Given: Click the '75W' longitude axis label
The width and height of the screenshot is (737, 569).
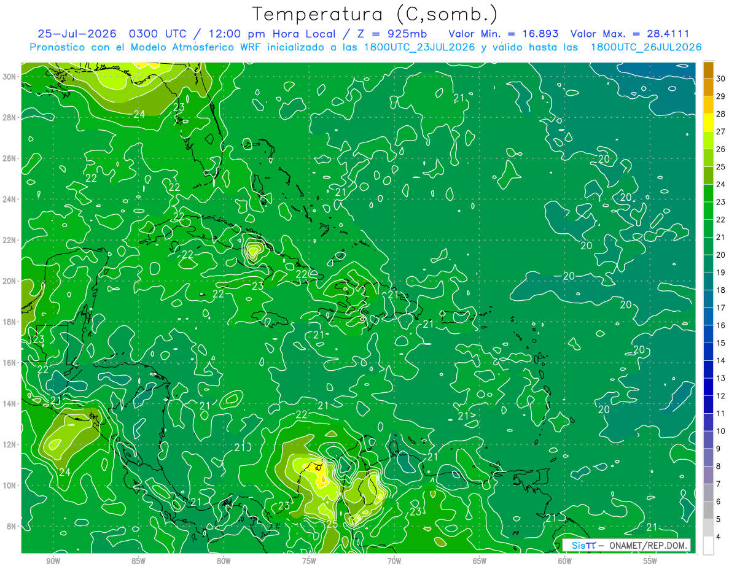Looking at the screenshot, I should point(309,561).
